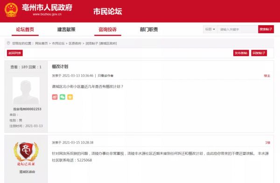
Task: Click the 亳州市人民政府 site title
Action: (47, 7)
